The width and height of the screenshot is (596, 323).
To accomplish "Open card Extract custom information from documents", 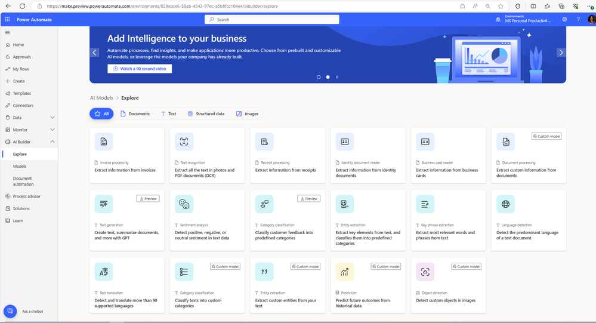I will pyautogui.click(x=529, y=155).
